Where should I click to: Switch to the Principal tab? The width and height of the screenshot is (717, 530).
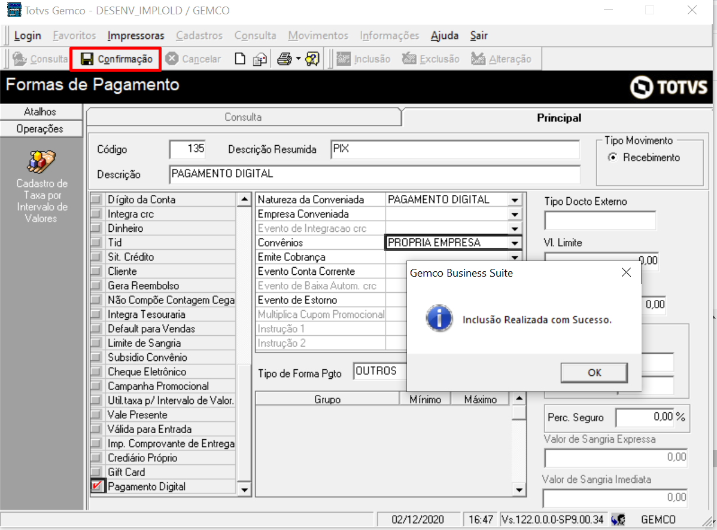pyautogui.click(x=559, y=118)
